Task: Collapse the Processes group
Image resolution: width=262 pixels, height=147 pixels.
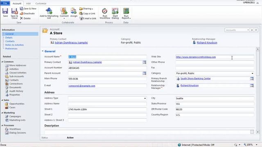Action: point(2,125)
